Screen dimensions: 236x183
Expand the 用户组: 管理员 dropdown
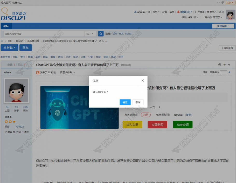pos(213,17)
